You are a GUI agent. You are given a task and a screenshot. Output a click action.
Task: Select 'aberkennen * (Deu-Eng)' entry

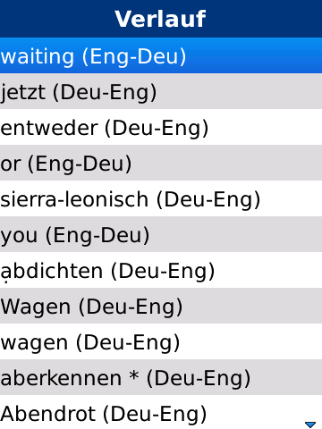point(161,377)
